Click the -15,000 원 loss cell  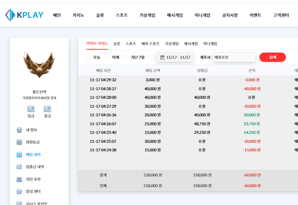point(252,150)
